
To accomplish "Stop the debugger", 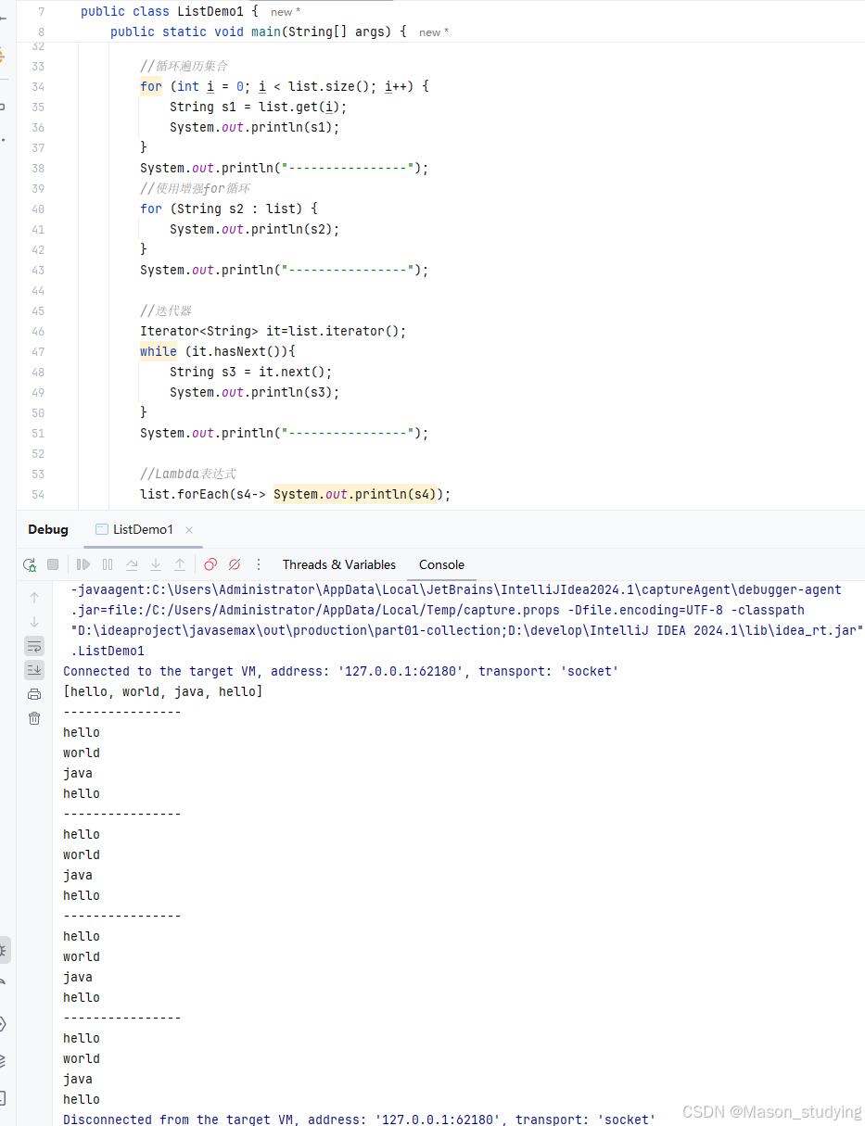I will click(x=53, y=563).
